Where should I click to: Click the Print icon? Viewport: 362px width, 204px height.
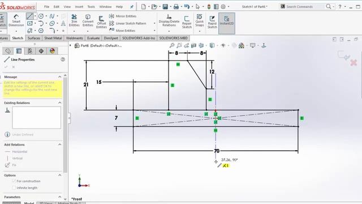[x=176, y=7]
